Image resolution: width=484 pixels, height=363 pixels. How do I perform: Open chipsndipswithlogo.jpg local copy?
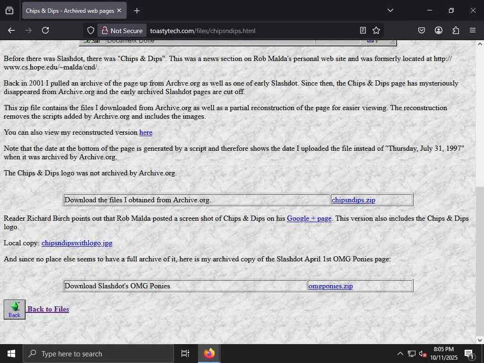point(77,243)
